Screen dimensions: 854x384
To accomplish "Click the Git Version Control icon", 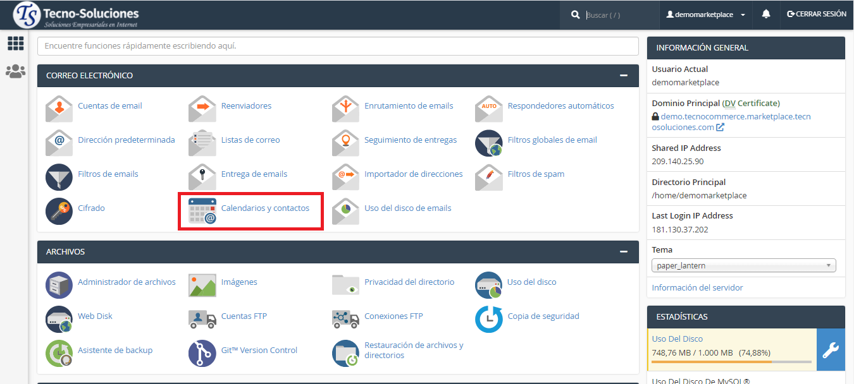I will click(x=202, y=353).
